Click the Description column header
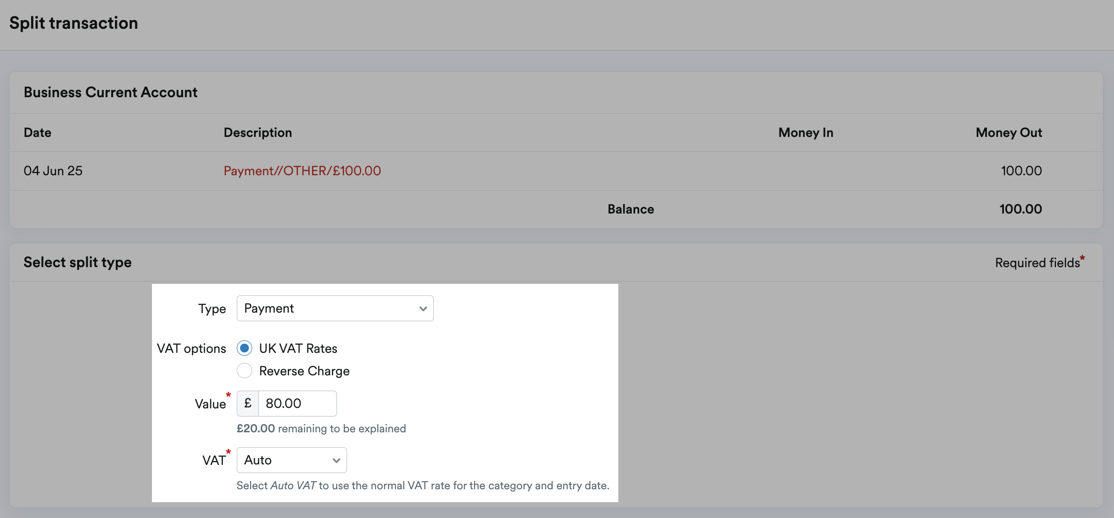This screenshot has height=518, width=1114. pos(258,133)
